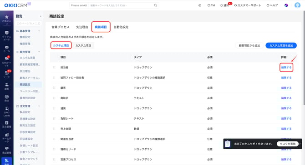305x165 pixels.
Task: Collapse the 注文管理 section
Action: pos(39,106)
